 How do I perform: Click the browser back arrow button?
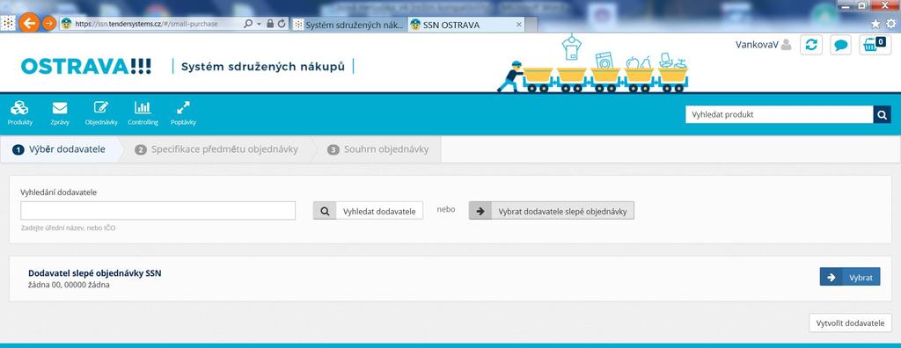(x=29, y=24)
